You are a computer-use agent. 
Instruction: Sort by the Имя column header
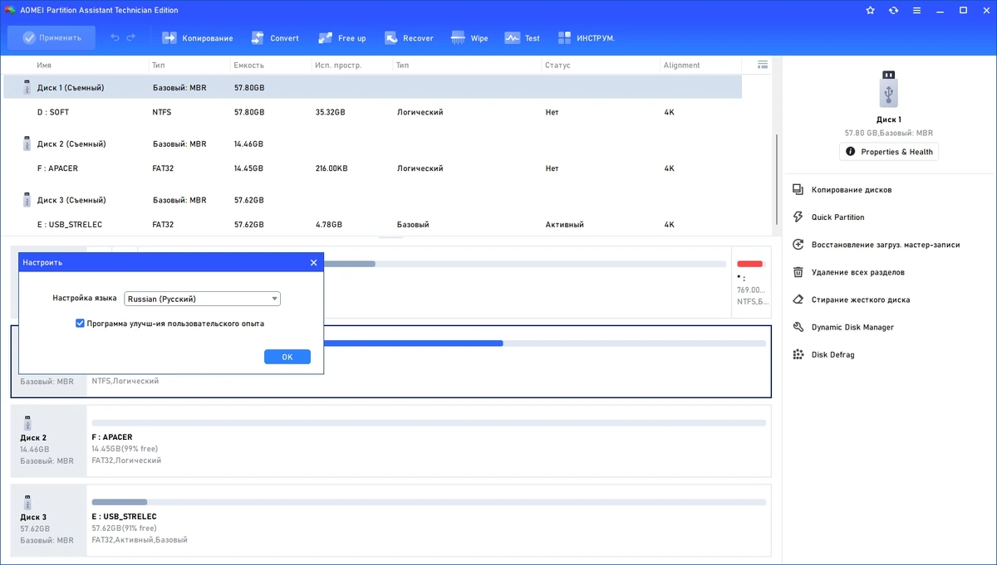click(x=44, y=65)
